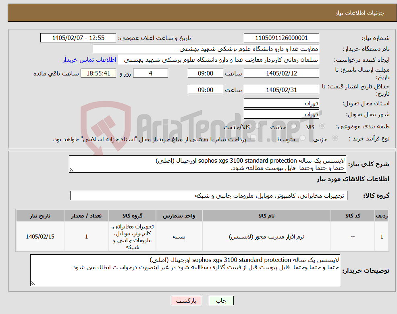Click the تعداد / مقدار column header
This screenshot has height=314, width=397.
click(86, 216)
